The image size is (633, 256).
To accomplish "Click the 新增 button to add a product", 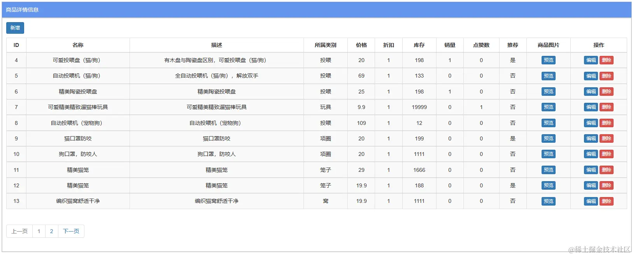I will [15, 28].
